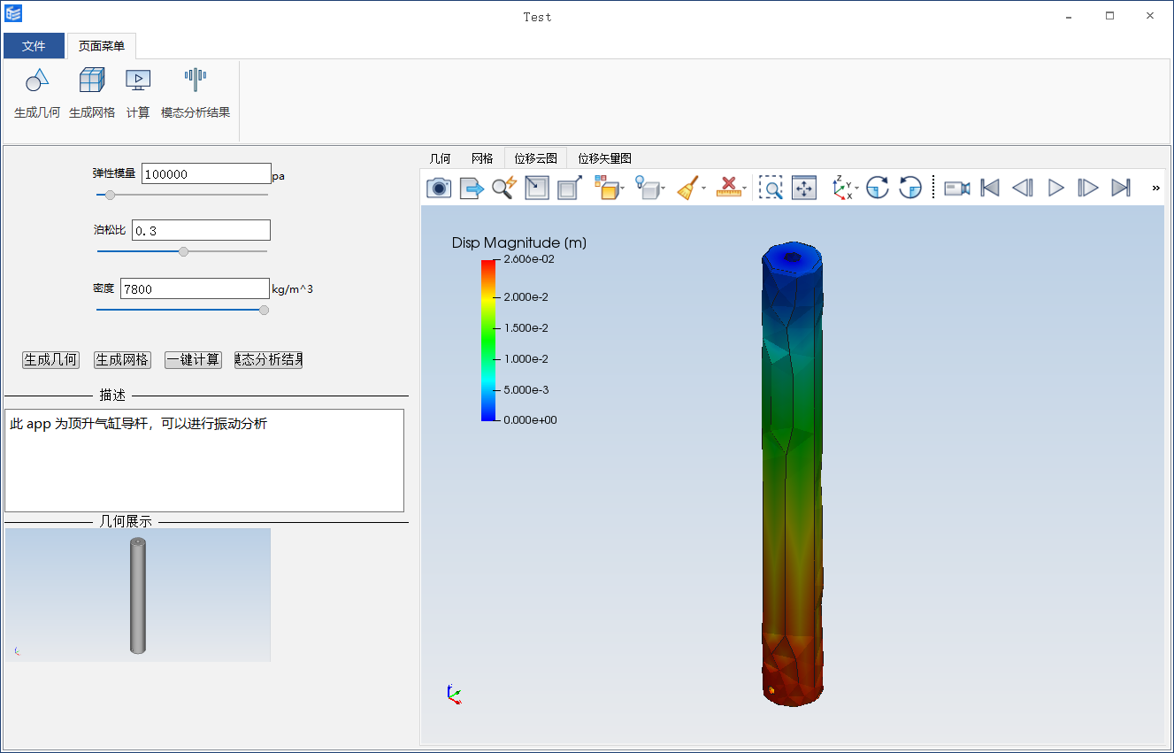
Task: Jump to first animation frame
Action: pos(990,188)
